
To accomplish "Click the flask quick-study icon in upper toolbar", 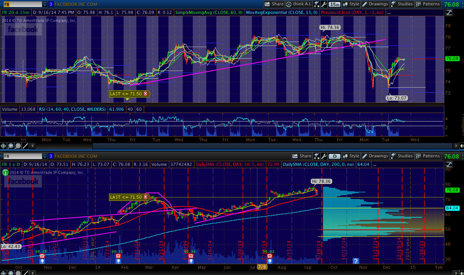I will [x=316, y=4].
